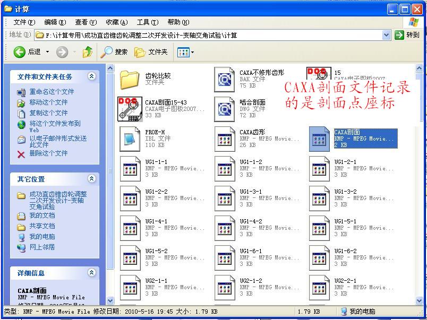Open the 文件(F) menu
Viewport: 427px width, 320px height.
click(24, 22)
